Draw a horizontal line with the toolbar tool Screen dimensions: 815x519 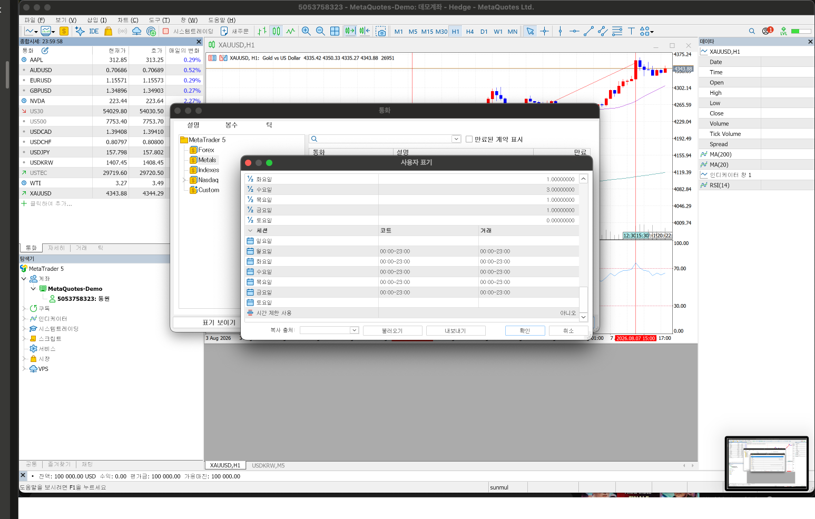point(574,31)
